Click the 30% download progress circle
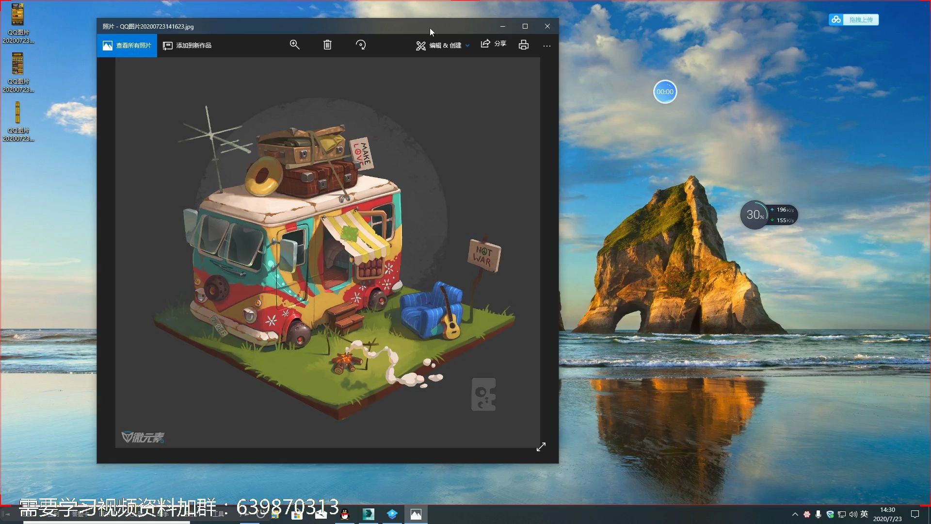 pos(755,214)
